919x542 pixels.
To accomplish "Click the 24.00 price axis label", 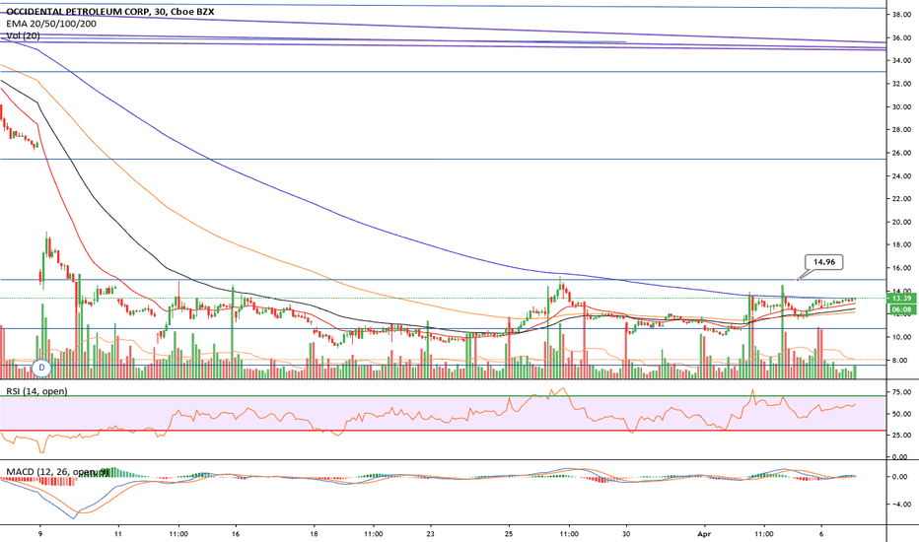I will tap(901, 175).
